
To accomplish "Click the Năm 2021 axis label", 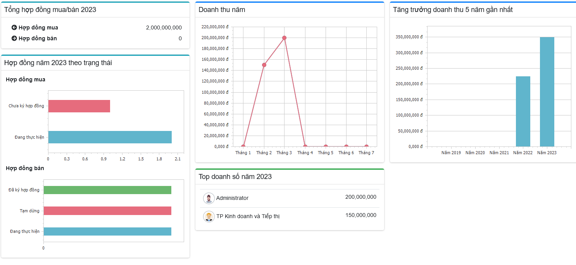I will [499, 153].
